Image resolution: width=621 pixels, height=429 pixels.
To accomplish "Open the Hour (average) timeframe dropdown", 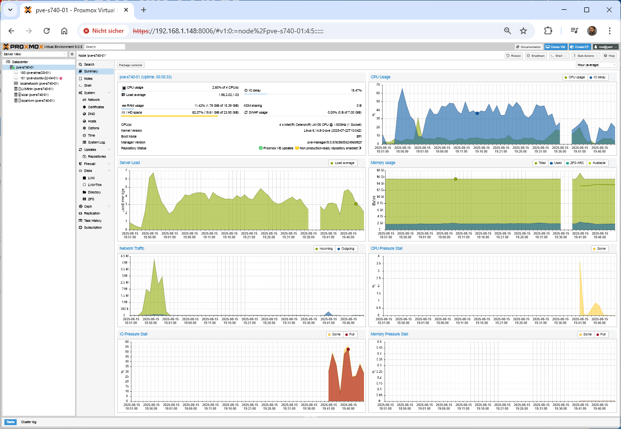I will click(x=596, y=65).
